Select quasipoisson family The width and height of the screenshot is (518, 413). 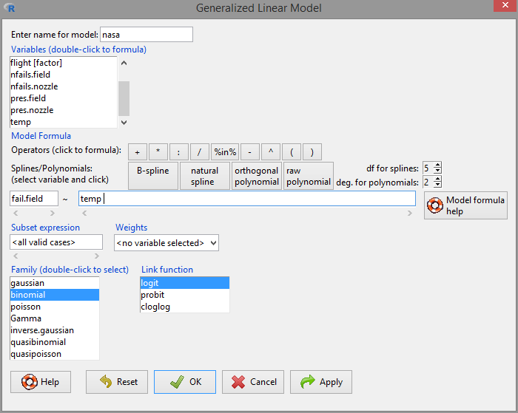click(x=55, y=355)
